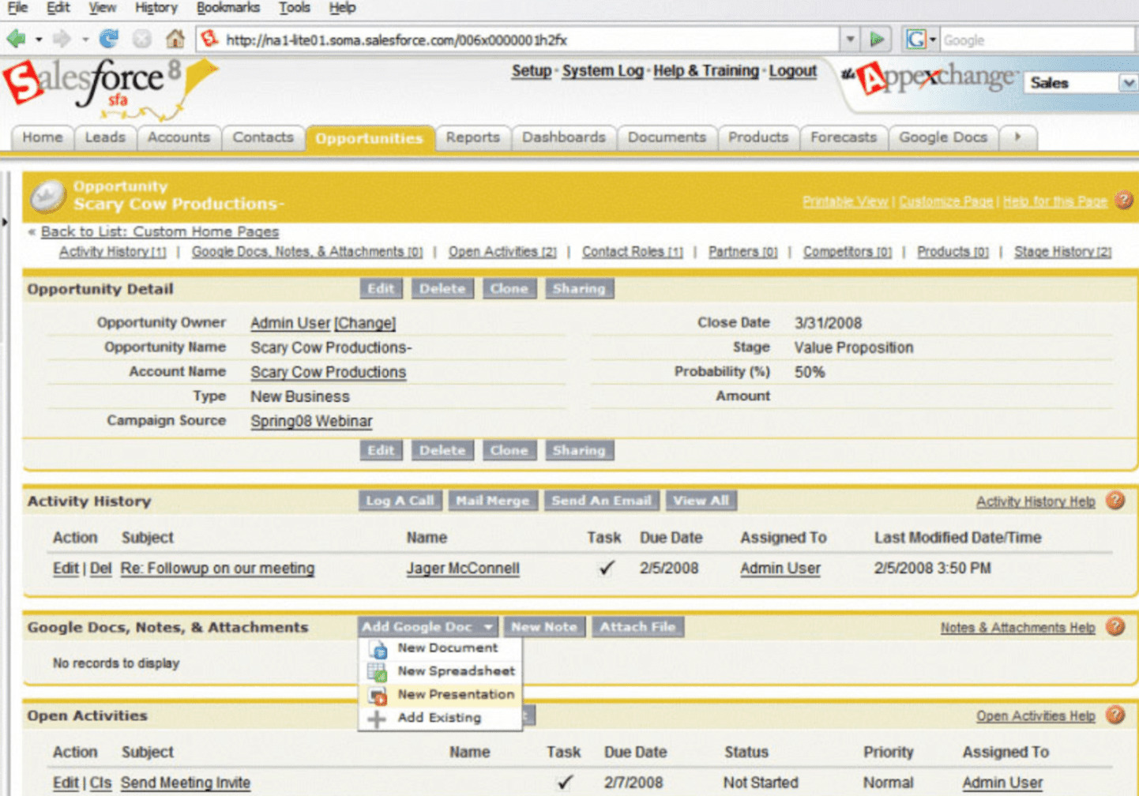Choose Add Existing from the menu
Image resolution: width=1139 pixels, height=796 pixels.
click(441, 718)
